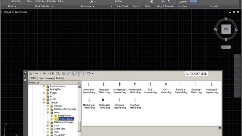Select Electrical - Metric.dwg file icon

[x=195, y=84]
